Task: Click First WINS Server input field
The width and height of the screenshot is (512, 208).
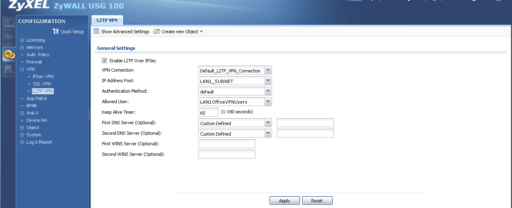Action: [x=227, y=144]
